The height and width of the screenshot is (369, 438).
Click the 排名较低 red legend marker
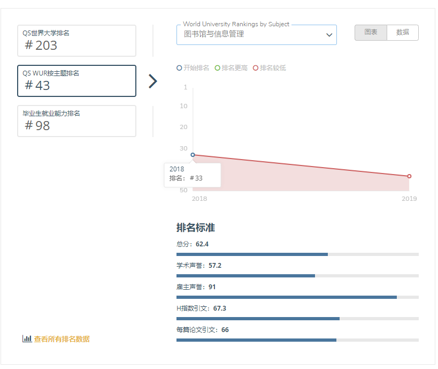click(256, 68)
